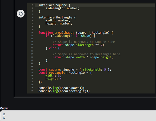
Task: Click the 'width: number;' code line
Action: tap(58, 20)
